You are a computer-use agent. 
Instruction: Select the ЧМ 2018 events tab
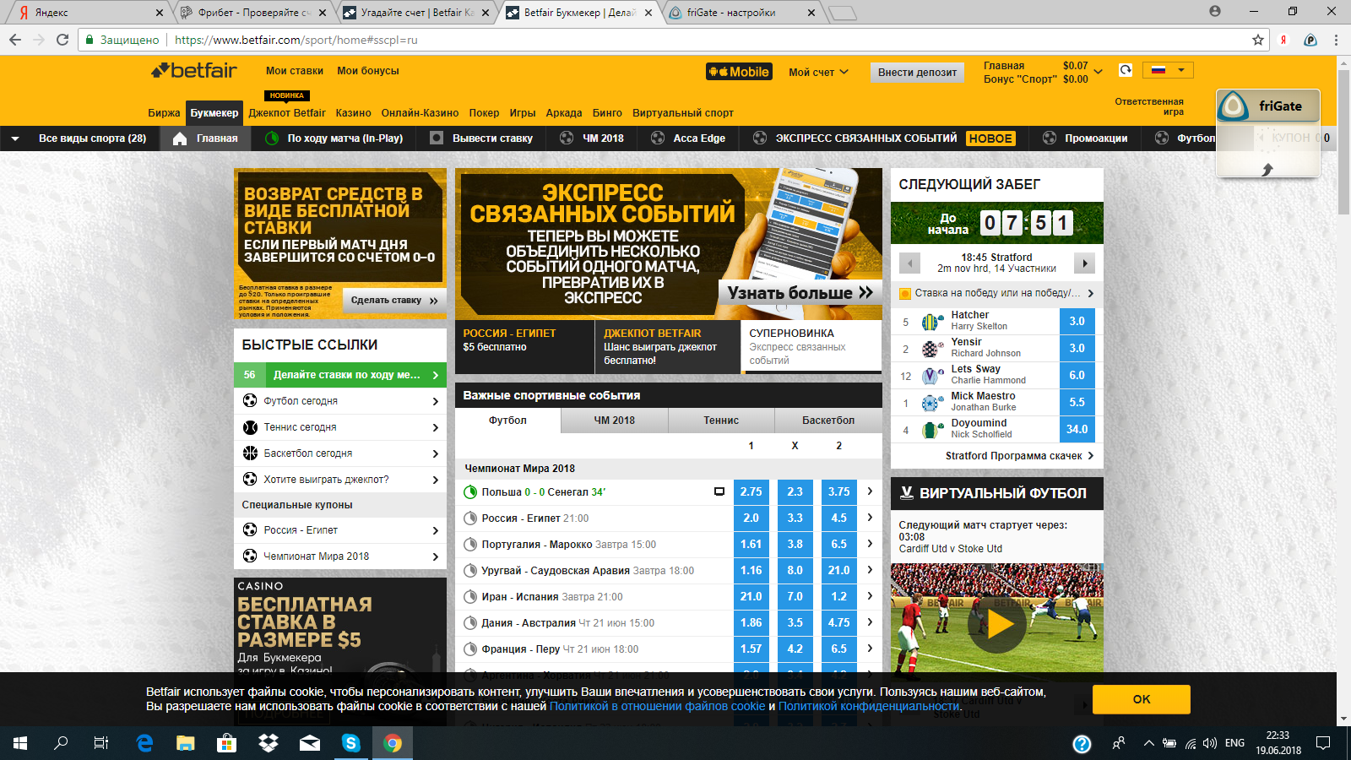[614, 421]
